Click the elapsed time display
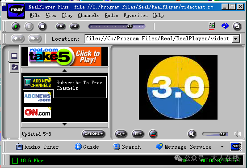The height and width of the screenshot is (168, 247). 221,160
